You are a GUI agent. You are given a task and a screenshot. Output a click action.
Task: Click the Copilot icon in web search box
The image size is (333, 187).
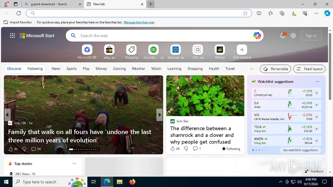(257, 36)
